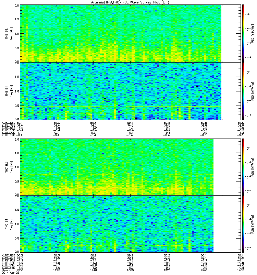Select the THC B-parallel spectrogram panel
The height and width of the screenshot is (275, 257).
[131, 224]
